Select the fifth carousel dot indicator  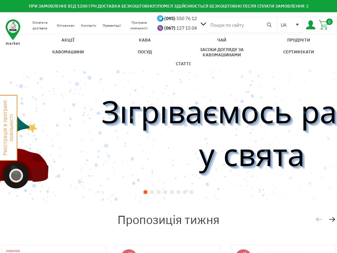pyautogui.click(x=172, y=192)
